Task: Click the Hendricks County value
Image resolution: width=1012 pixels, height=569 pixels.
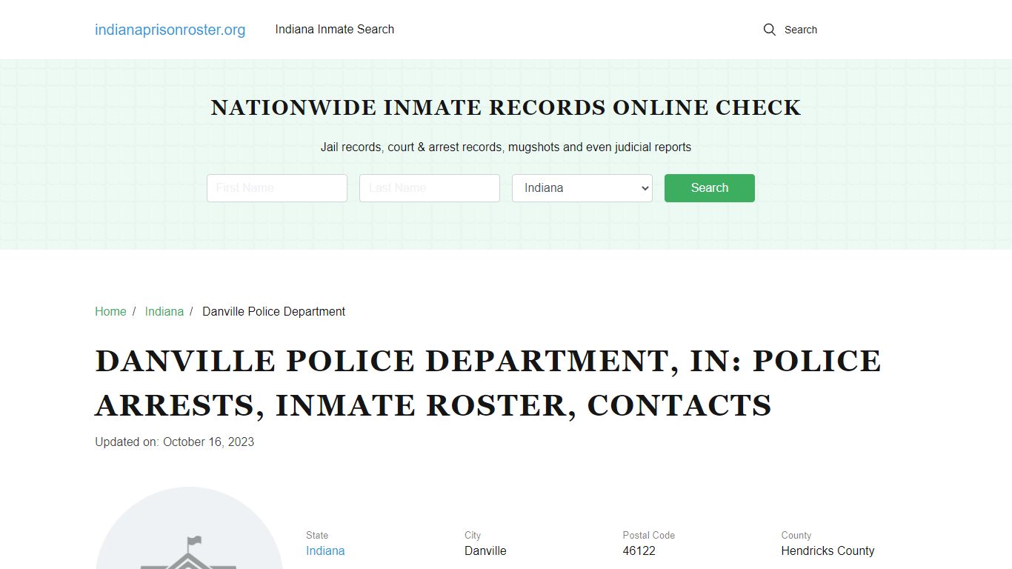Action: click(x=828, y=550)
